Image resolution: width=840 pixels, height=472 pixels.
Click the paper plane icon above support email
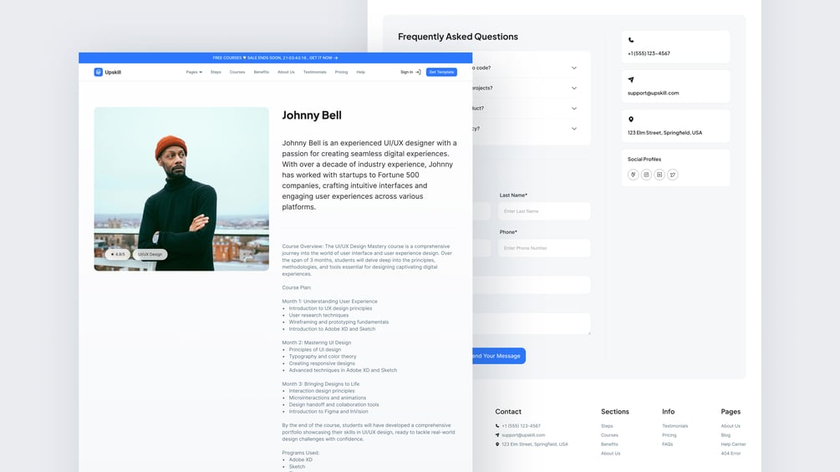click(x=631, y=79)
